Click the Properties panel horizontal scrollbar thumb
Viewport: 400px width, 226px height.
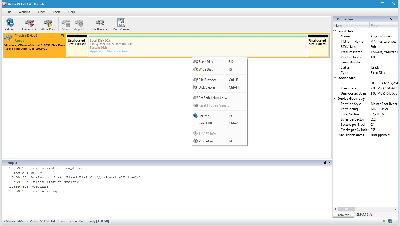click(346, 209)
